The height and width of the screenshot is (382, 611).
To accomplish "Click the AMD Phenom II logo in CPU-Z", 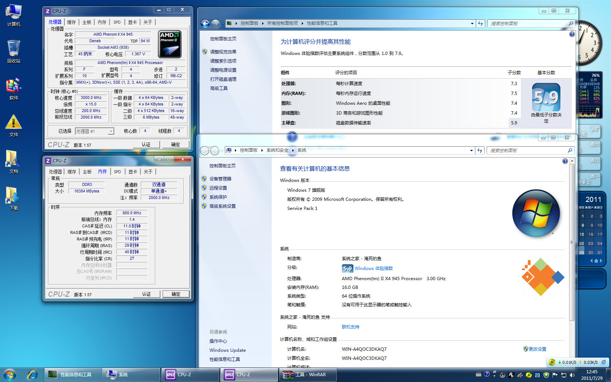I will click(x=169, y=44).
